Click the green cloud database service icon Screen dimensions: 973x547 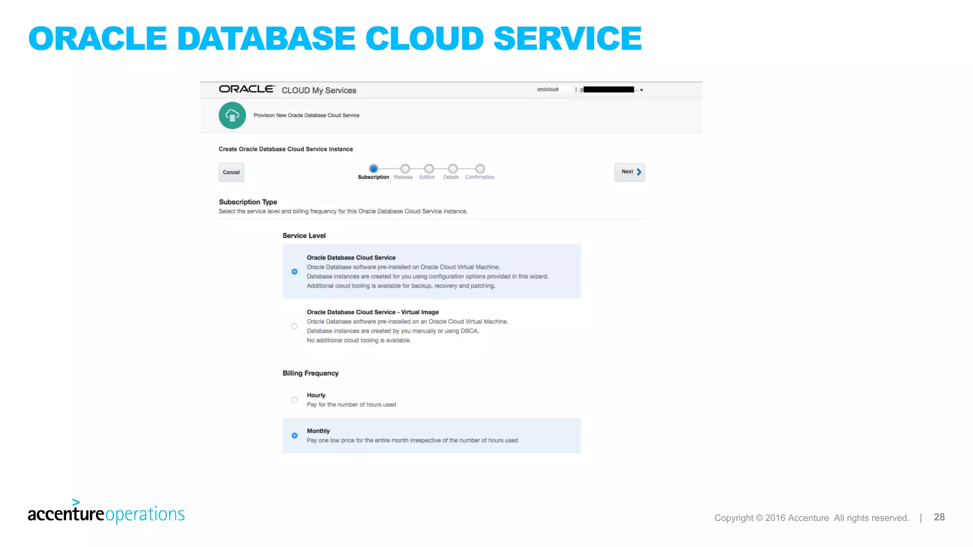click(232, 115)
